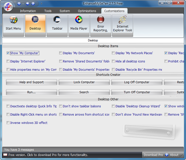Click the Desktop Other section header
186x160 pixels.
(108, 99)
